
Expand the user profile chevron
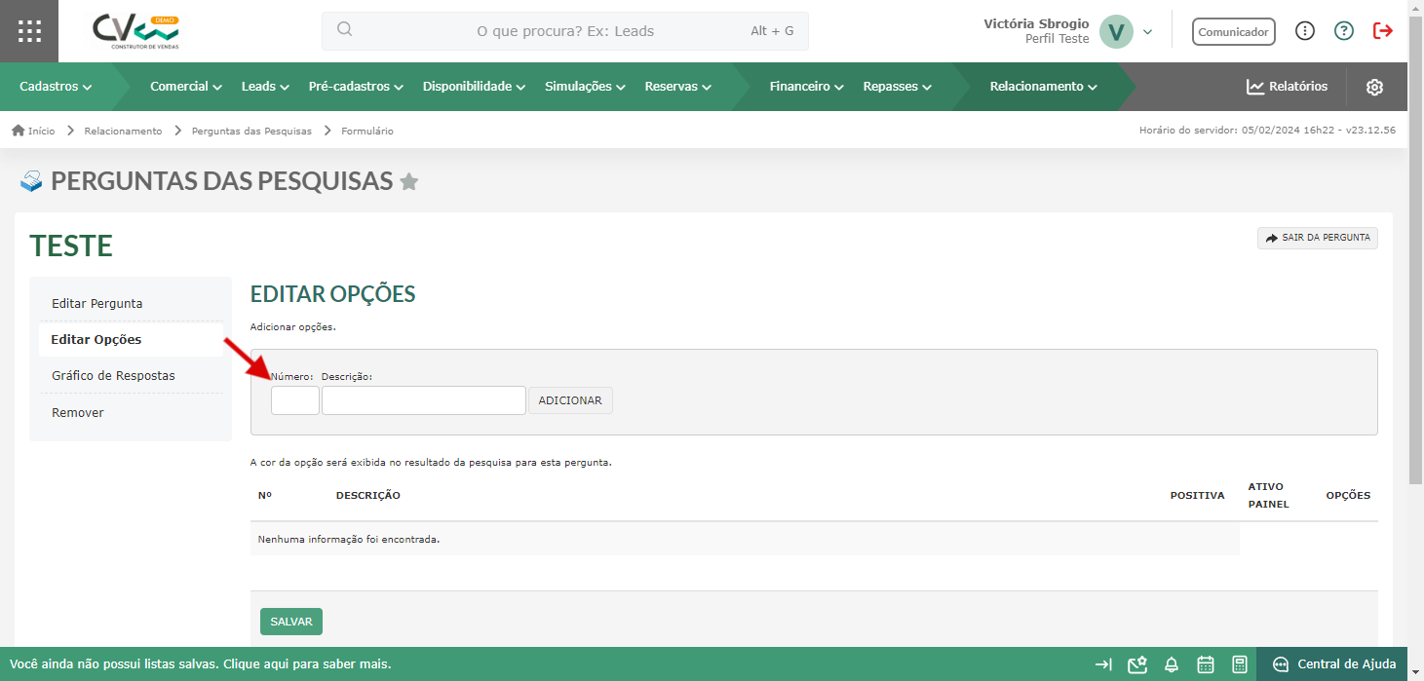click(x=1147, y=32)
